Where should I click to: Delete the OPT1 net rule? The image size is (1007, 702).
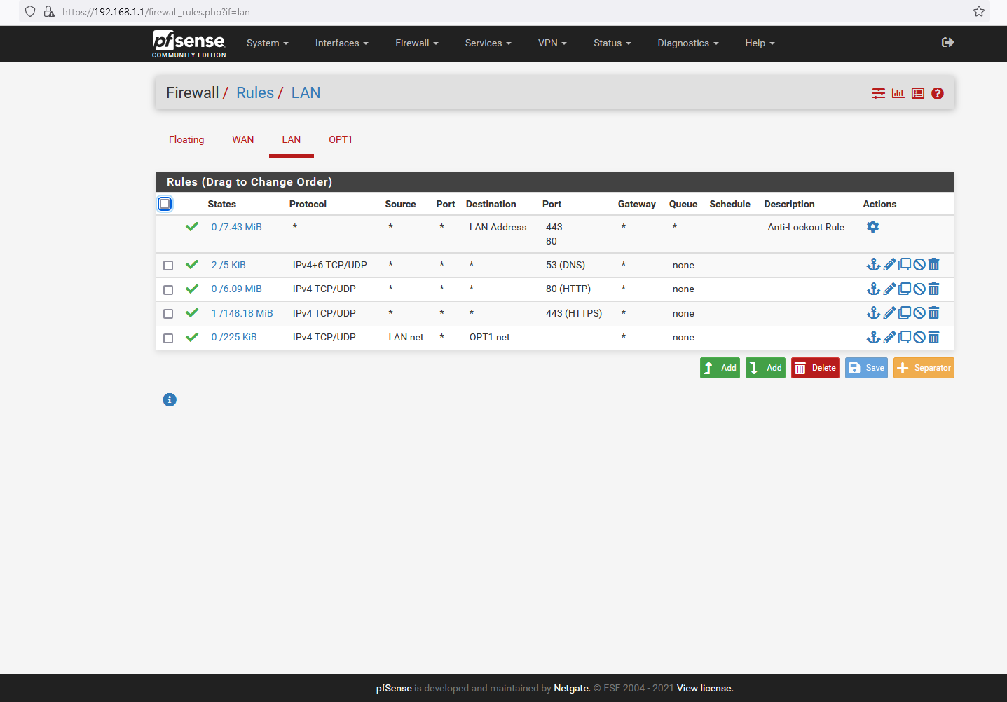(933, 337)
